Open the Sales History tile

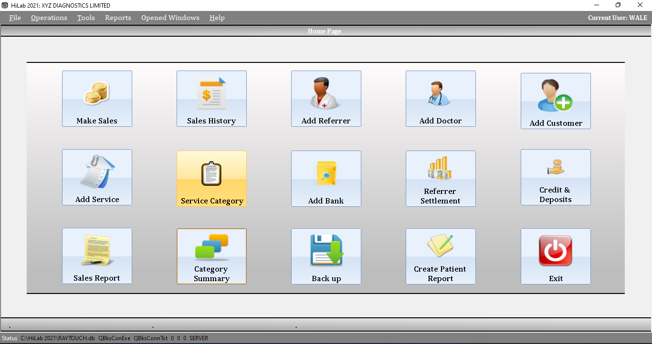[x=211, y=99]
